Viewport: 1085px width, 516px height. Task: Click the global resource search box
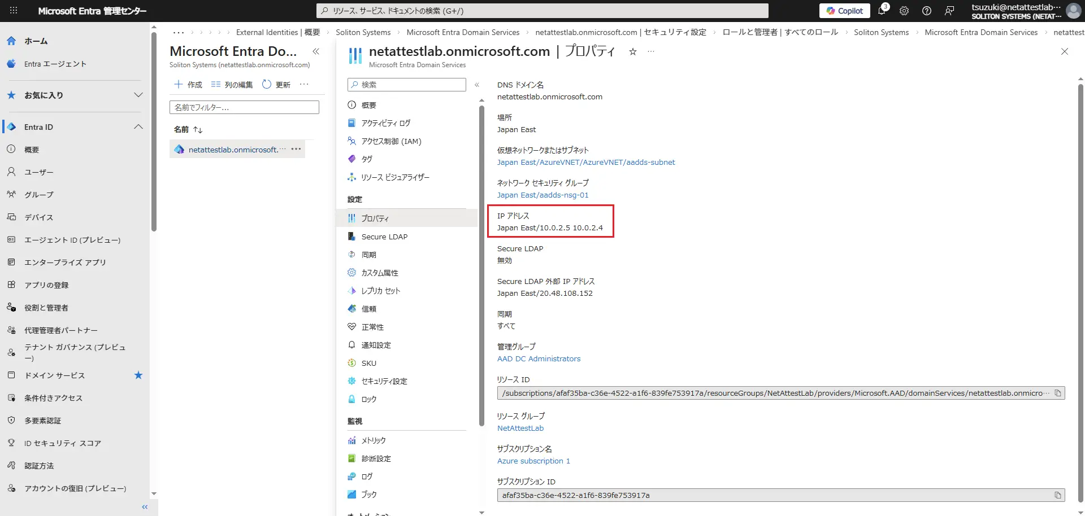coord(542,11)
